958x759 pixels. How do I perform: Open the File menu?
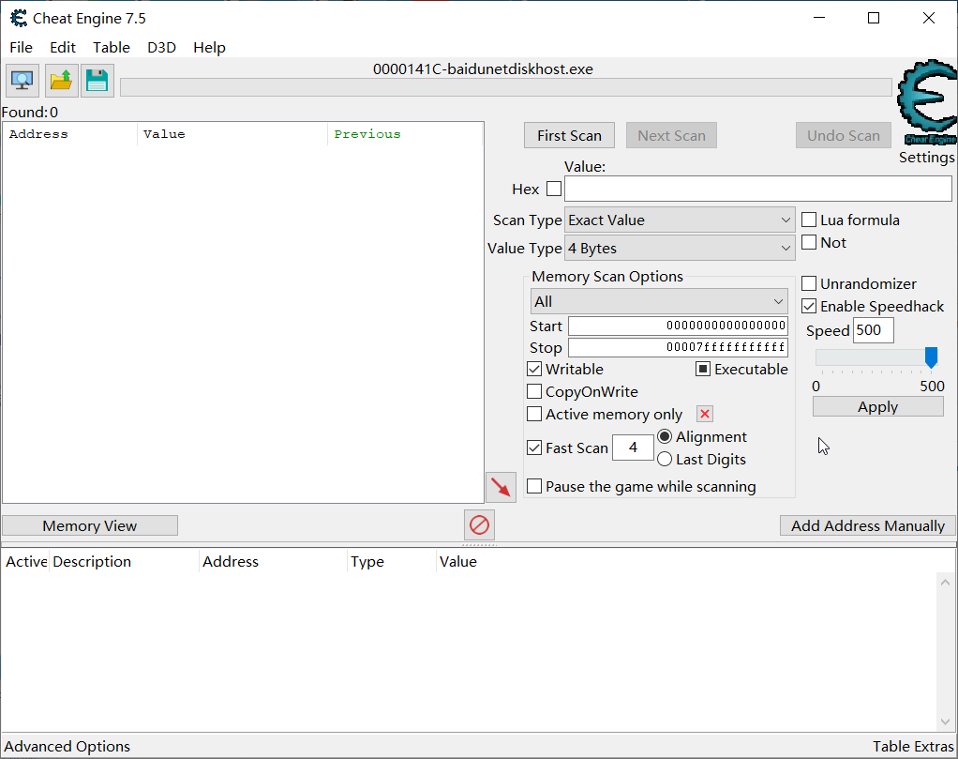pos(22,48)
